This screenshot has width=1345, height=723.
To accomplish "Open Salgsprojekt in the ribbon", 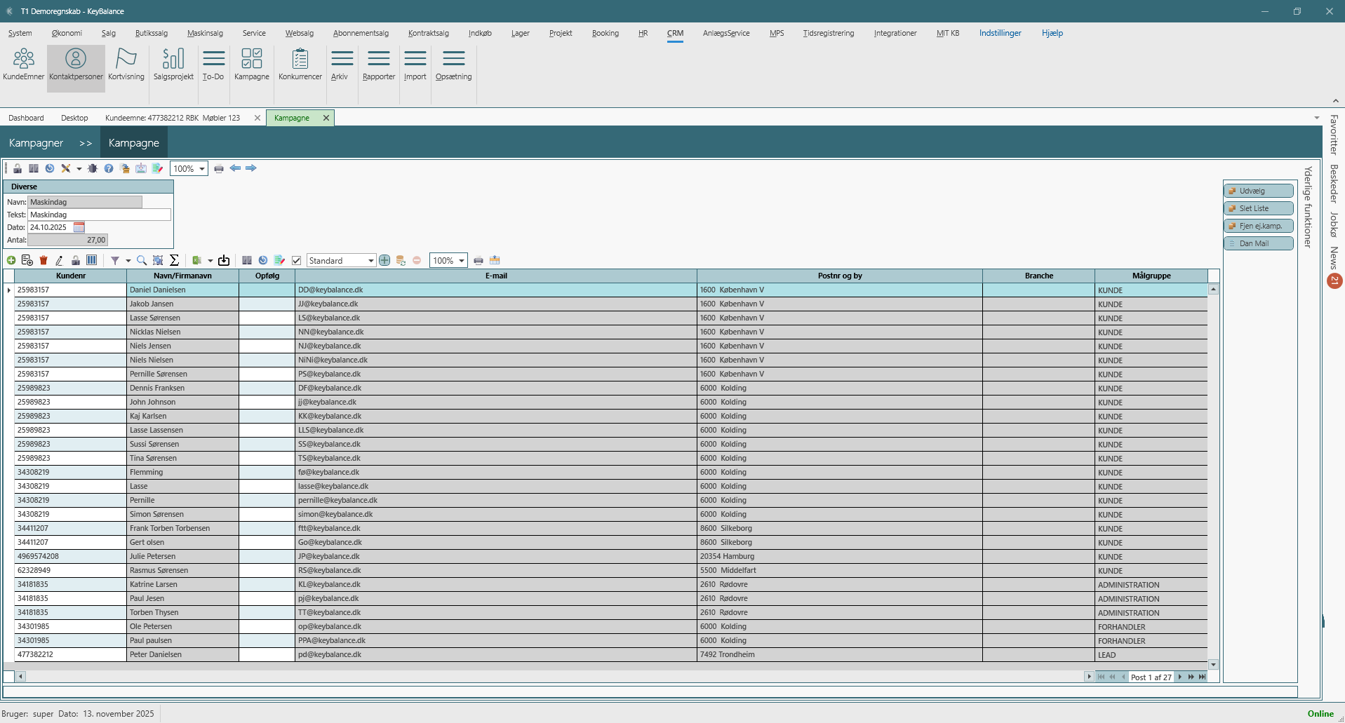I will [x=173, y=64].
